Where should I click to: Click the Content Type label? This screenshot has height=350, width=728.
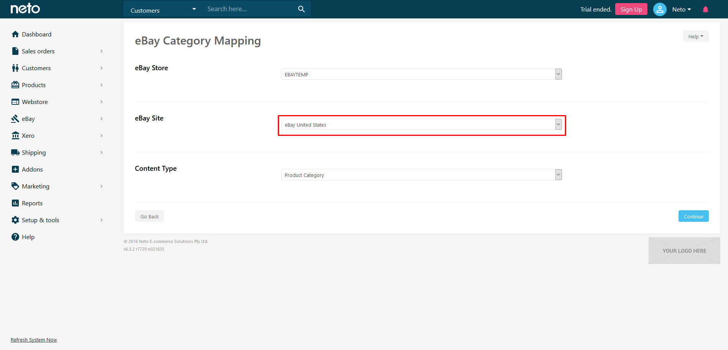156,168
